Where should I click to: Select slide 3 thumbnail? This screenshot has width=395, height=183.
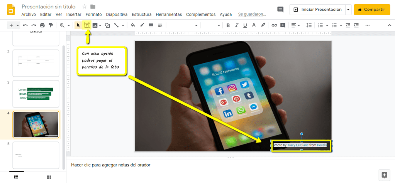coord(36,94)
